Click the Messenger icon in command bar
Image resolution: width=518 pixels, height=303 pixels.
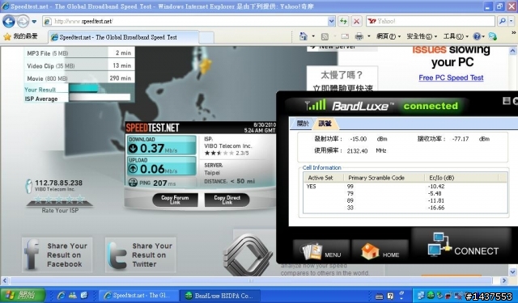(493, 36)
